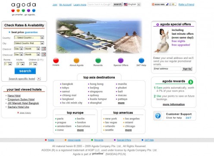Click Customer Support 24/7 help box
214x156 pixels.
175,116
